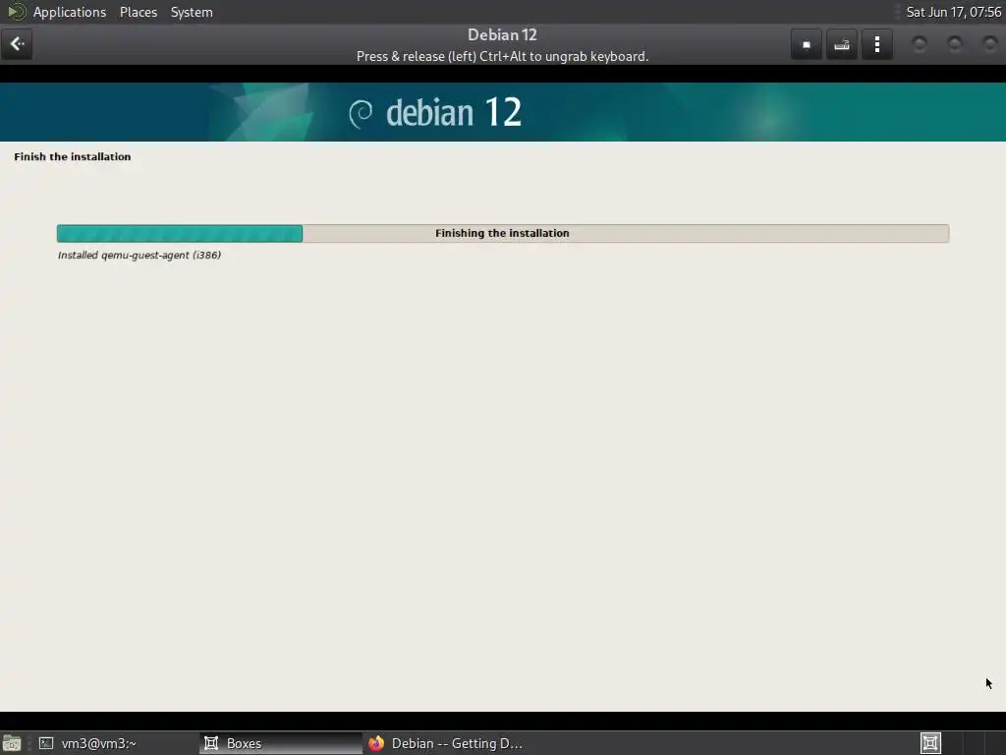This screenshot has height=755, width=1006.
Task: Click the show desktop icon in bottom panel
Action: [x=12, y=743]
